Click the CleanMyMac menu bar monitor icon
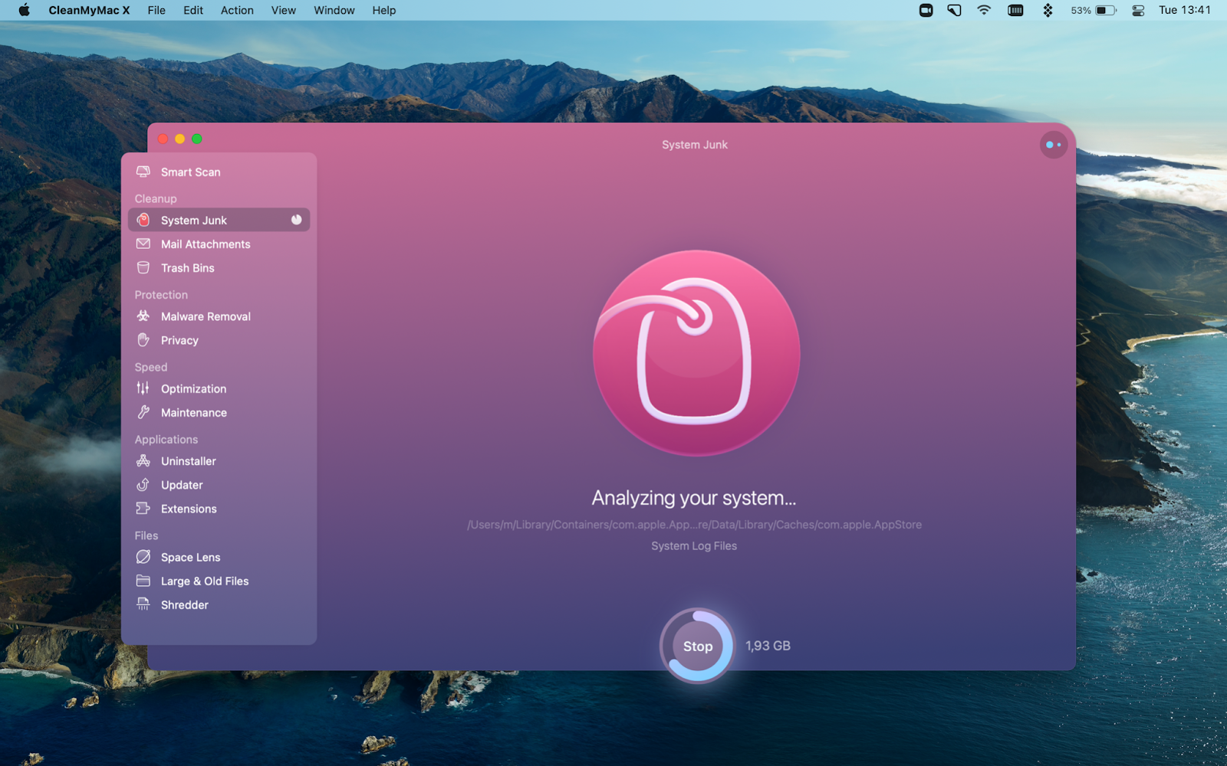Viewport: 1227px width, 766px height. (954, 10)
